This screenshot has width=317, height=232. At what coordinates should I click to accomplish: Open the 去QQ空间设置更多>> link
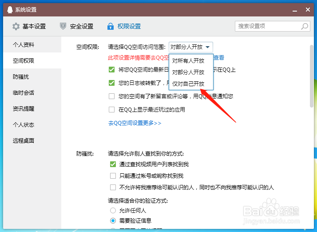point(135,123)
